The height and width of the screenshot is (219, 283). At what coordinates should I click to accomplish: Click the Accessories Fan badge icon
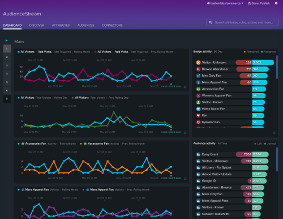[198, 89]
